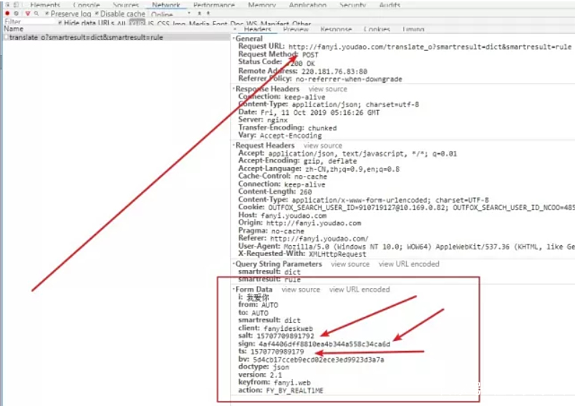Click view URL encoded beside Form Data

[x=359, y=289]
